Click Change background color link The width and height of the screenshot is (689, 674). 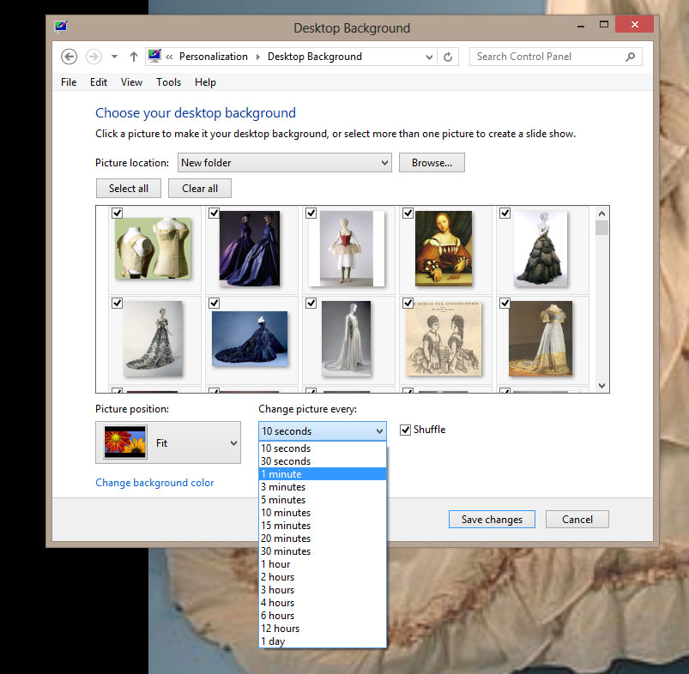pos(154,483)
